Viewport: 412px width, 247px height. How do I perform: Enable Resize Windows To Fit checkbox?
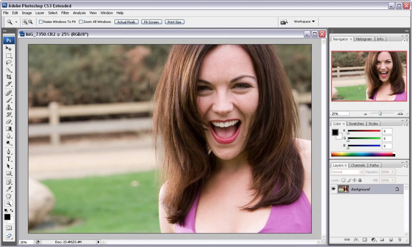pos(41,22)
